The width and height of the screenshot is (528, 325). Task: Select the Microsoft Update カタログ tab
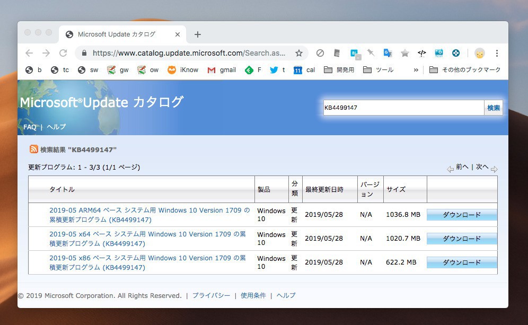116,34
